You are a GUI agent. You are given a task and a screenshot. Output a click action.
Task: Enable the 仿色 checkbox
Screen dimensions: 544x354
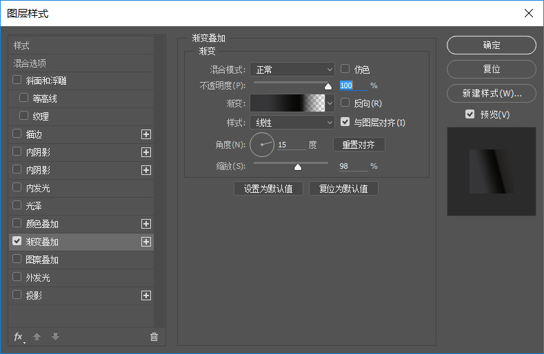coord(345,69)
